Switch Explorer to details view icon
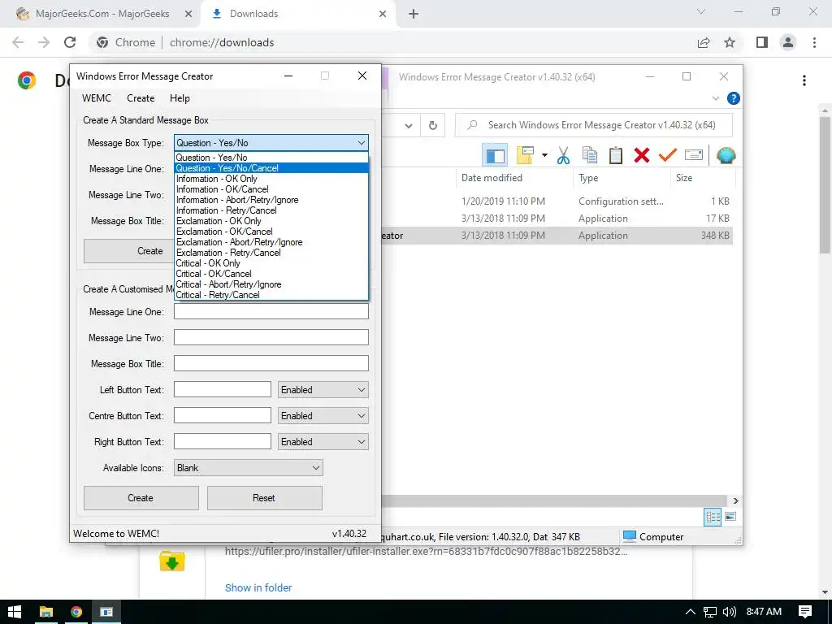Image resolution: width=832 pixels, height=624 pixels. click(712, 517)
